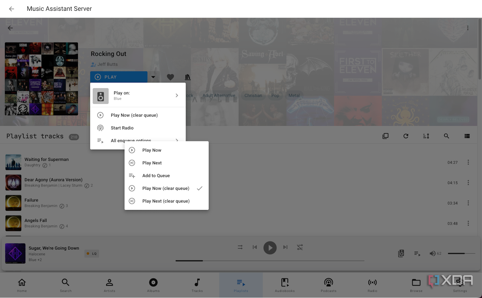482x298 pixels.
Task: Switch to the Albums tab
Action: (153, 285)
